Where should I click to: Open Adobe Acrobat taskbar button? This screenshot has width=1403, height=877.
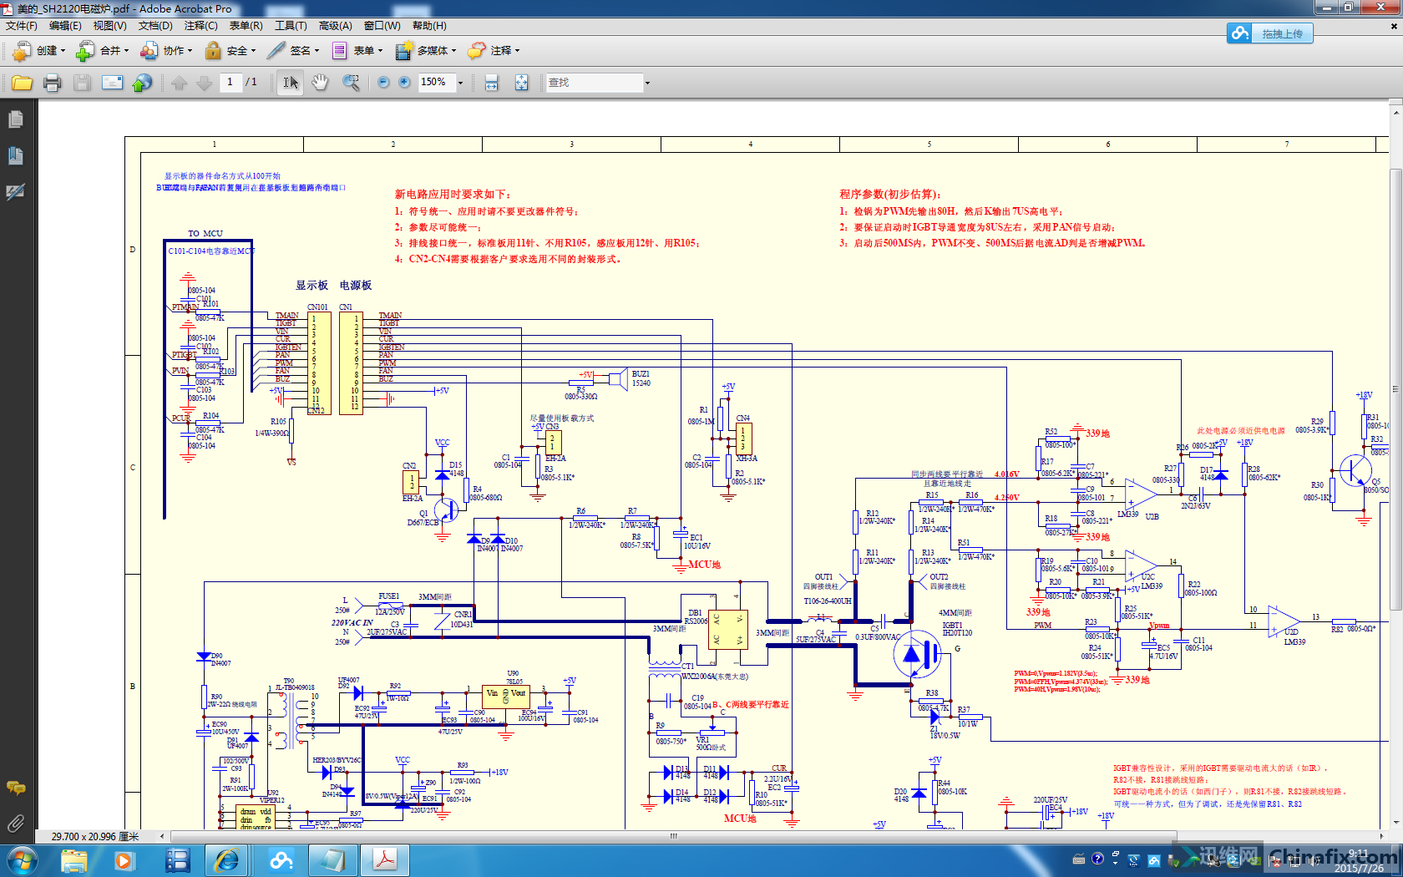(385, 860)
